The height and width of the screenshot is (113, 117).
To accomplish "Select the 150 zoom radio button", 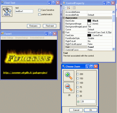I will tap(78, 79).
